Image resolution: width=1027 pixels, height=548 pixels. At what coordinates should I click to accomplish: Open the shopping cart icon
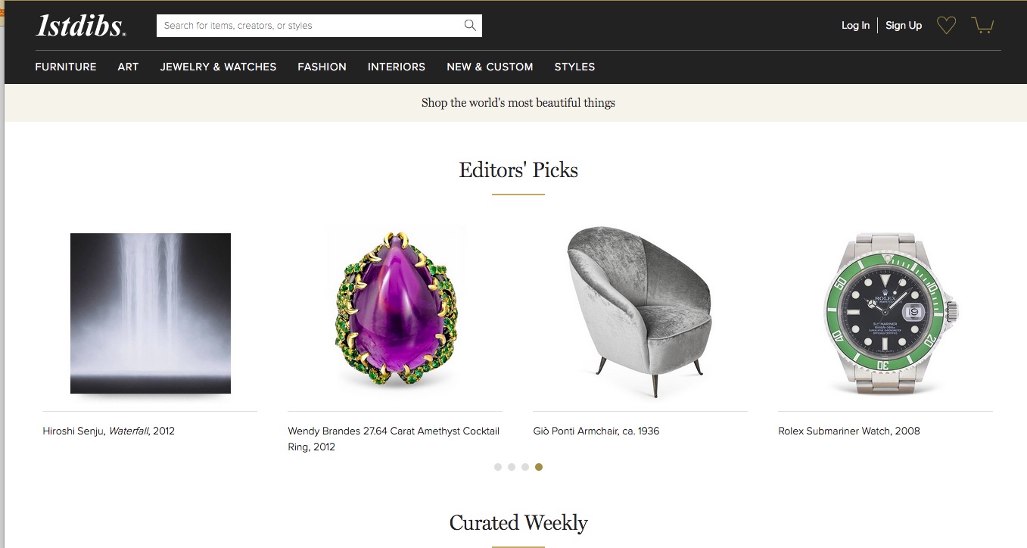(x=982, y=26)
